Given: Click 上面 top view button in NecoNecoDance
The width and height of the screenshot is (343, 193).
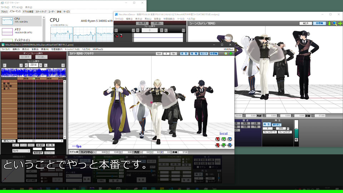Looking at the screenshot, I should click(255, 123).
